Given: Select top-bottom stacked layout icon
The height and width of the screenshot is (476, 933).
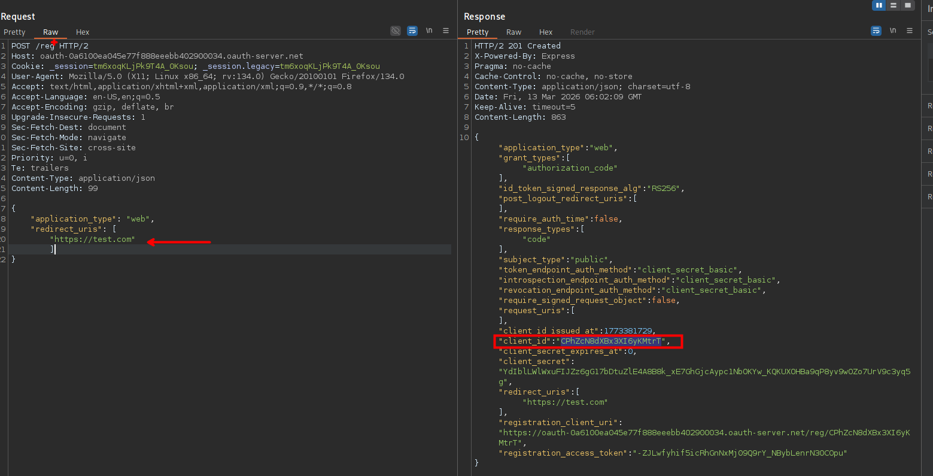Looking at the screenshot, I should point(894,5).
